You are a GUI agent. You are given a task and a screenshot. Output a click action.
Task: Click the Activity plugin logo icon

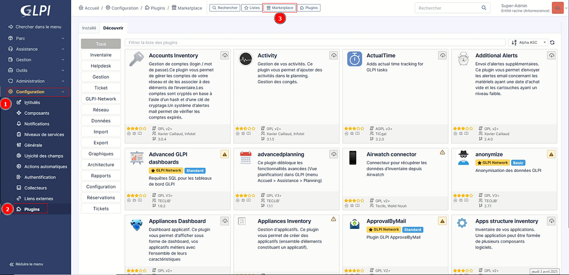[246, 59]
